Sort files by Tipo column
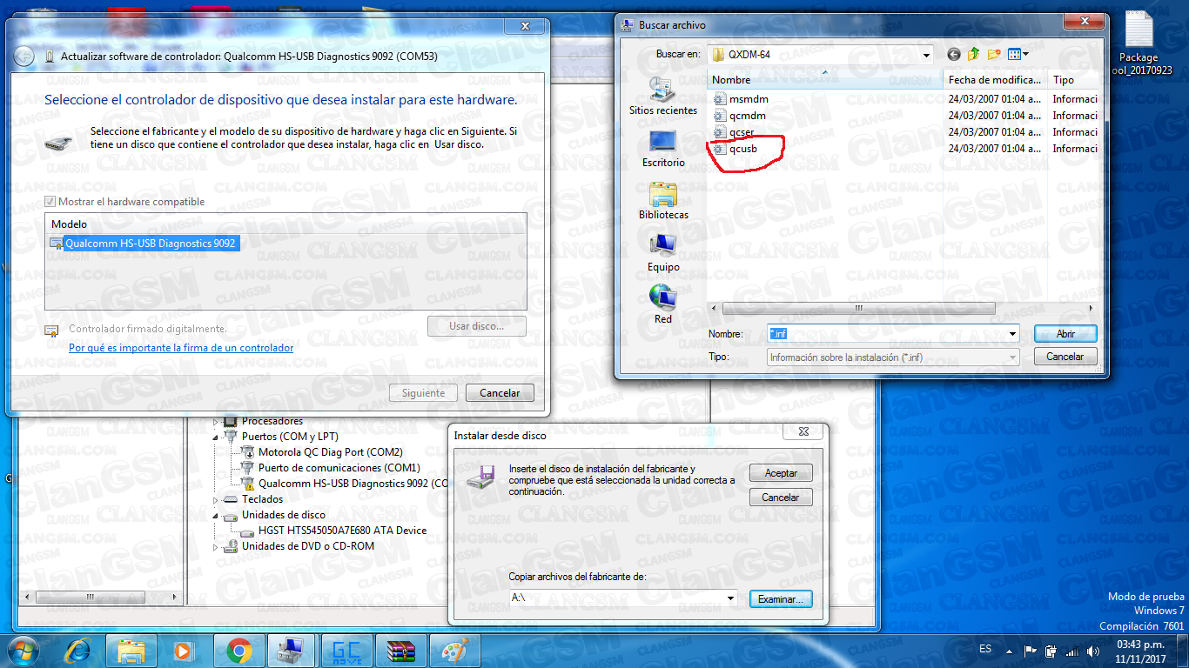 1073,80
